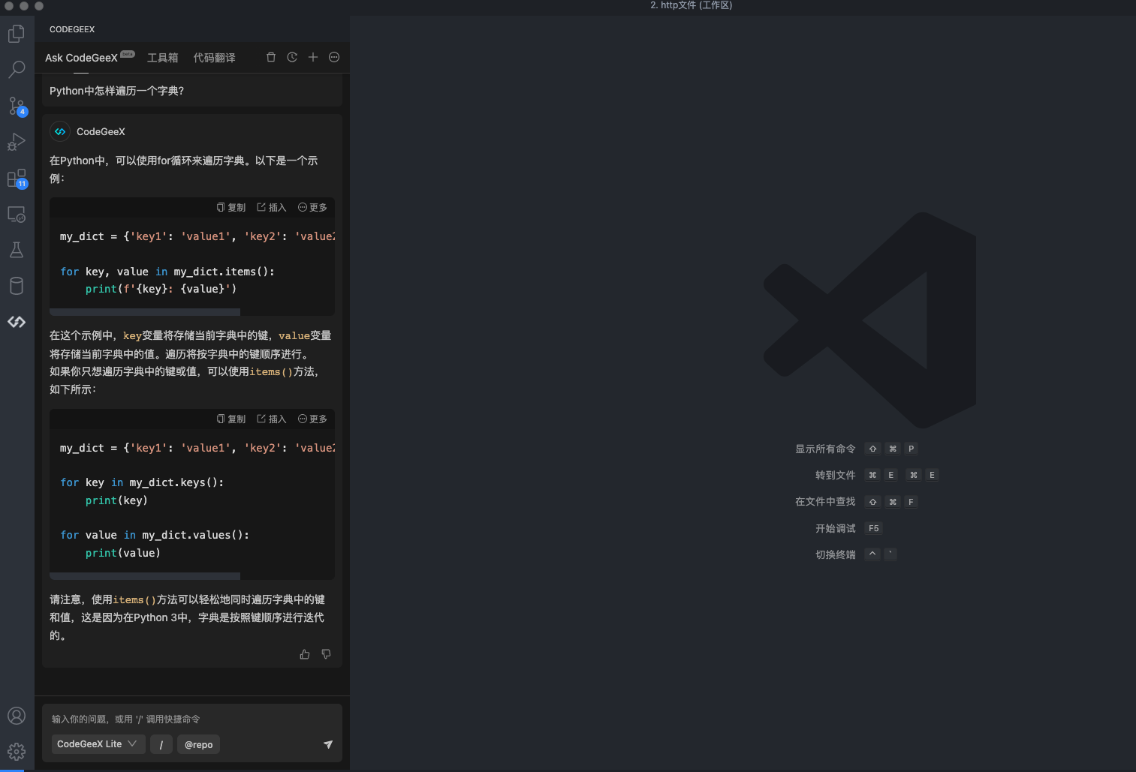The image size is (1136, 772).
Task: Select the CodeGeeX activity bar icon
Action: pos(17,322)
